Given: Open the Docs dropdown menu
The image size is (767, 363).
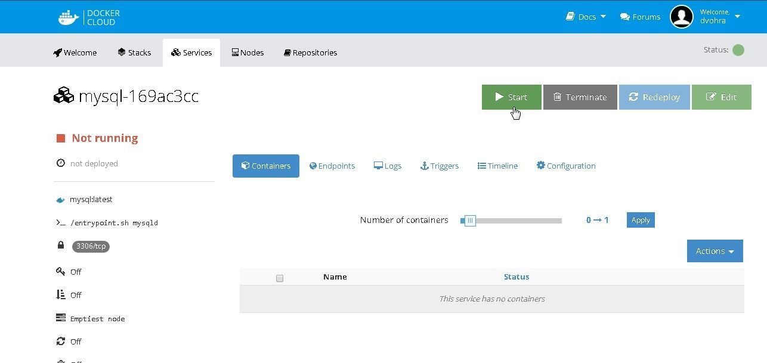Looking at the screenshot, I should point(586,17).
